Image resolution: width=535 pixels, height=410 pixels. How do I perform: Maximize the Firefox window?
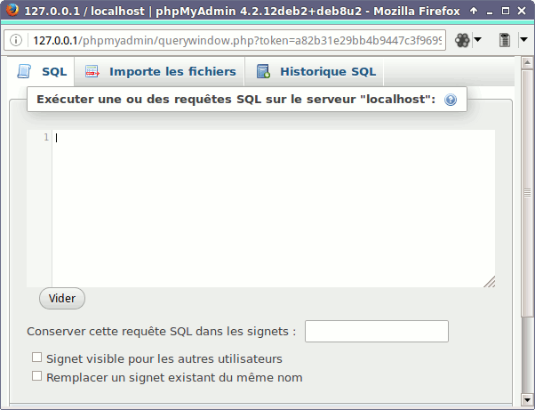[x=506, y=11]
